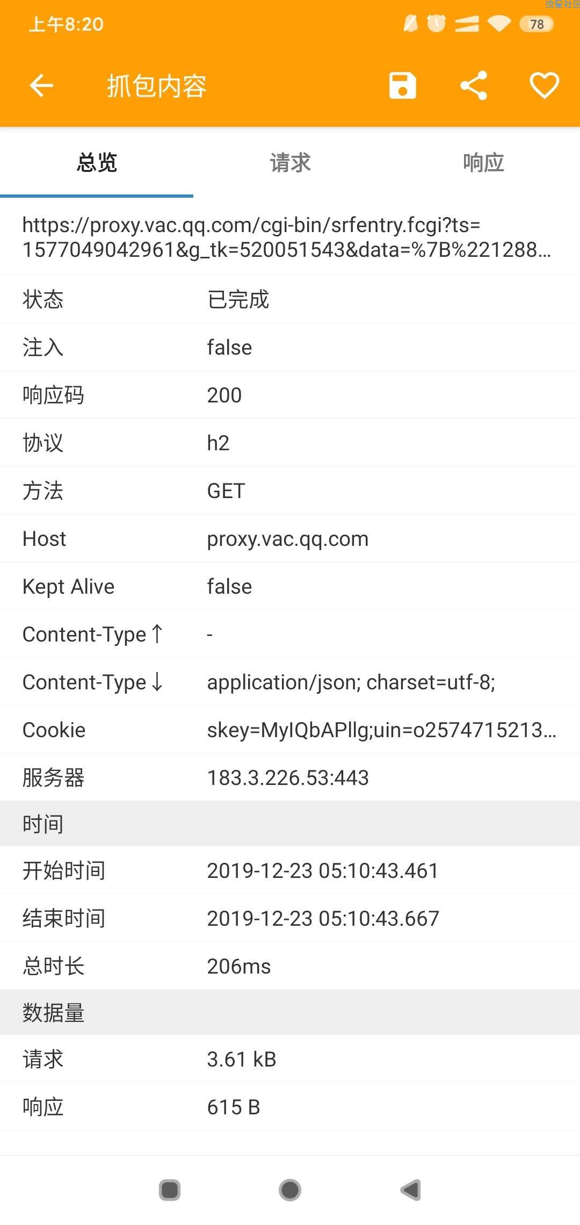Tap the server address 183.3.226.53:443

pos(288,777)
